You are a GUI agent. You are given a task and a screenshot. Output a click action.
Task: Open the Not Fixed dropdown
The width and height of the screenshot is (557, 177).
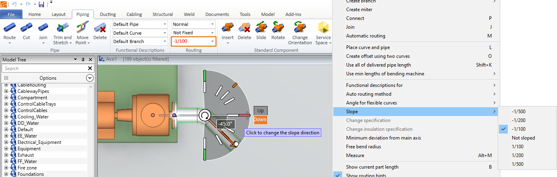point(212,33)
